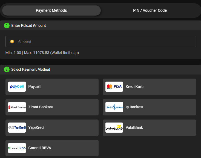201x158 pixels.
Task: Select the Ziraat Bankası text label
Action: point(40,107)
